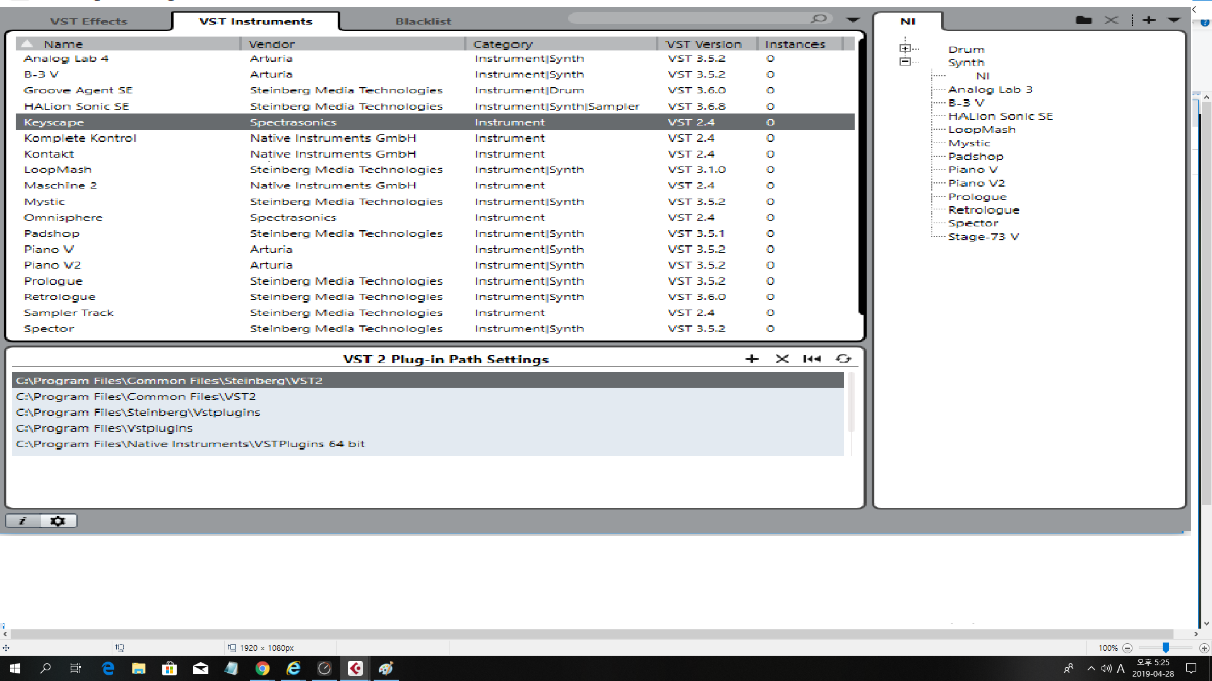Select Stage-73 V in the collection tree

pyautogui.click(x=983, y=237)
